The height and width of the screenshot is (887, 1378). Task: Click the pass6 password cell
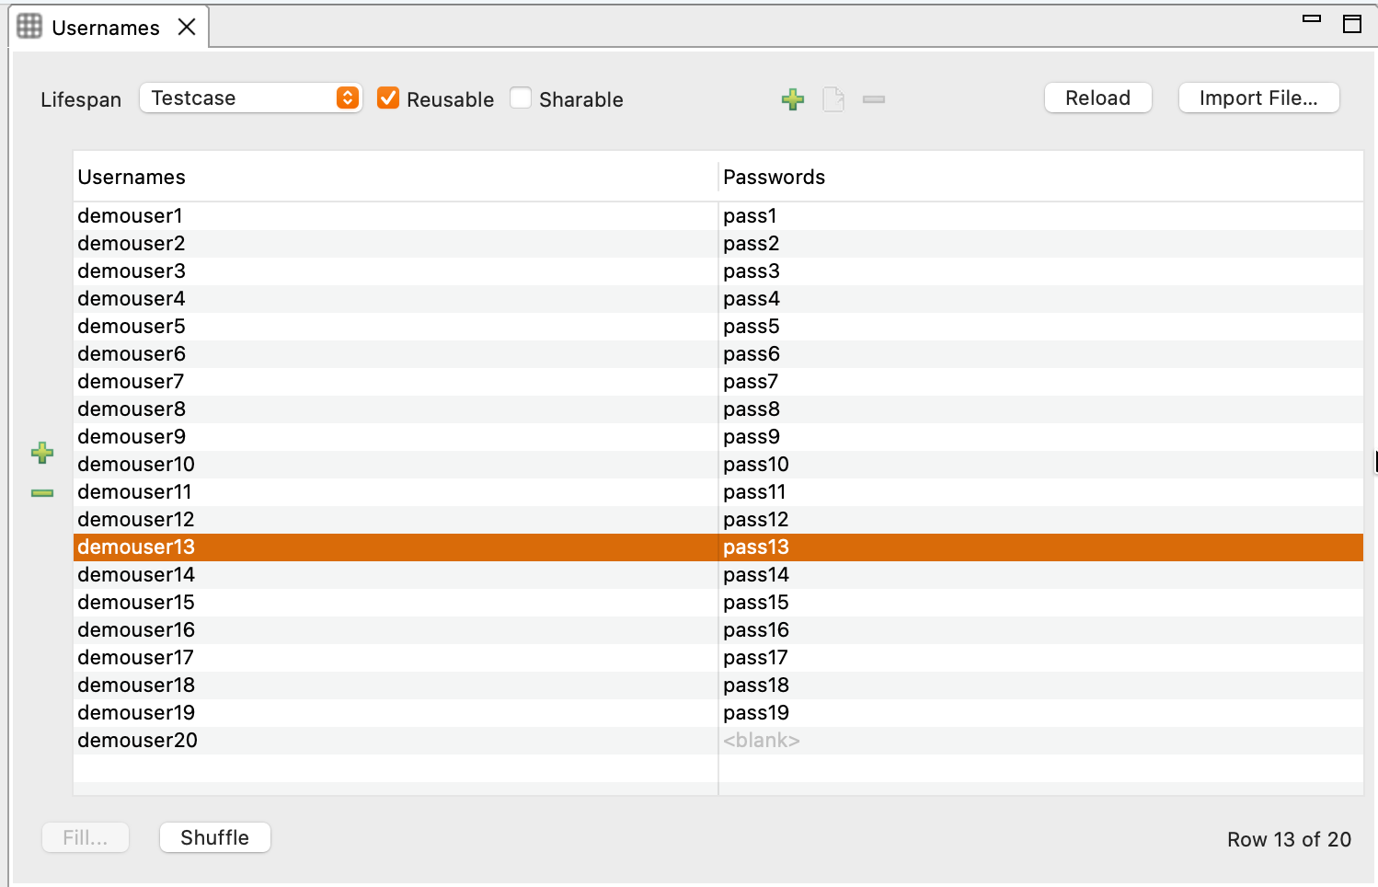1041,354
